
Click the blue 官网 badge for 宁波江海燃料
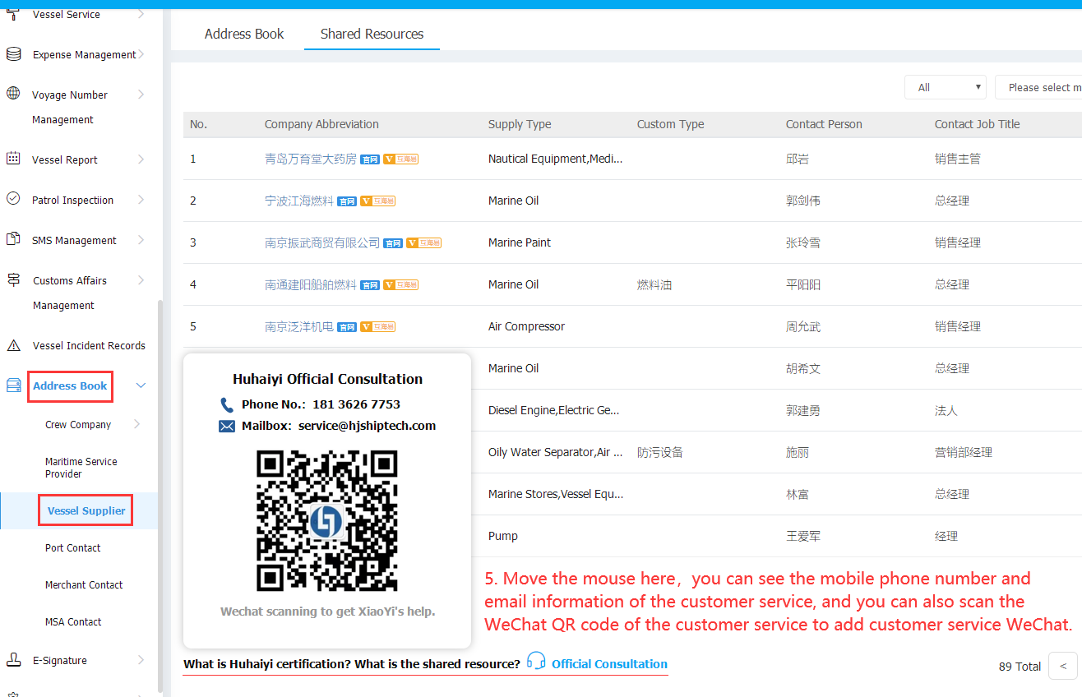pyautogui.click(x=347, y=201)
